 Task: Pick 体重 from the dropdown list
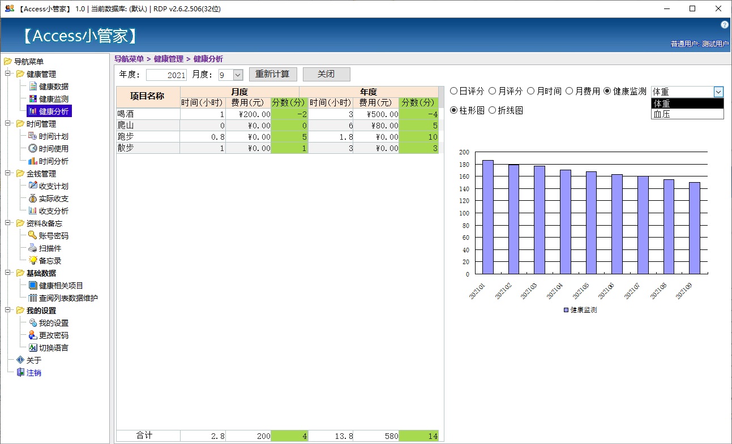point(687,104)
